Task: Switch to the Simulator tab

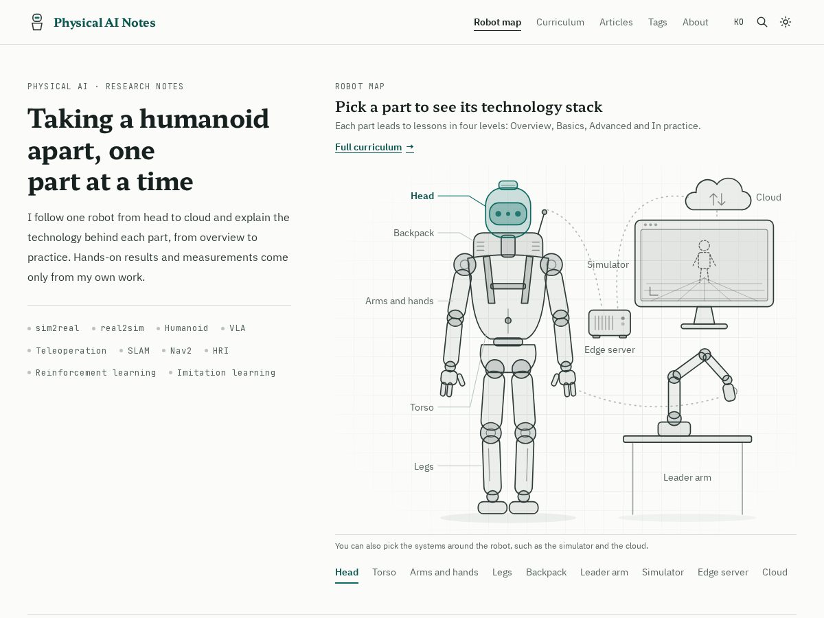Action: [x=663, y=572]
